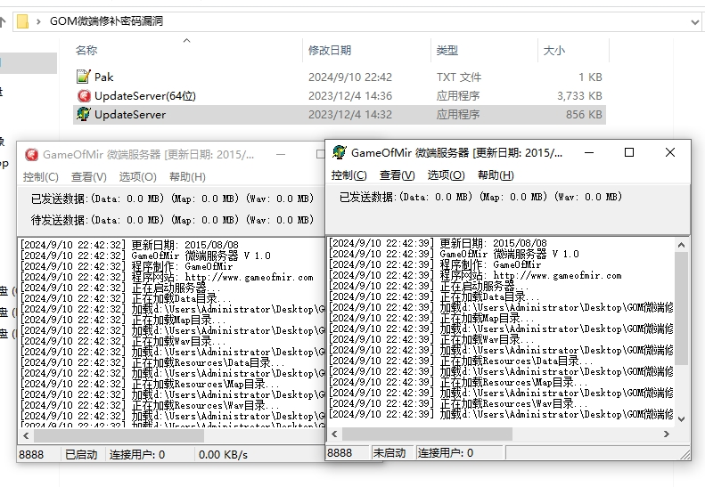705x487 pixels.
Task: Click the modified date 2023/12/4 14:36
Action: [x=350, y=95]
